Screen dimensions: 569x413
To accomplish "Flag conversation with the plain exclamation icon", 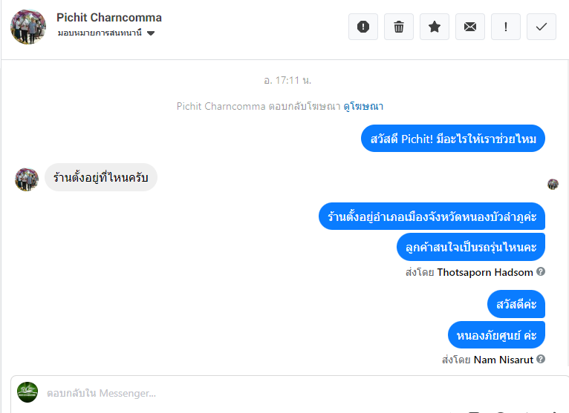I will pyautogui.click(x=506, y=27).
